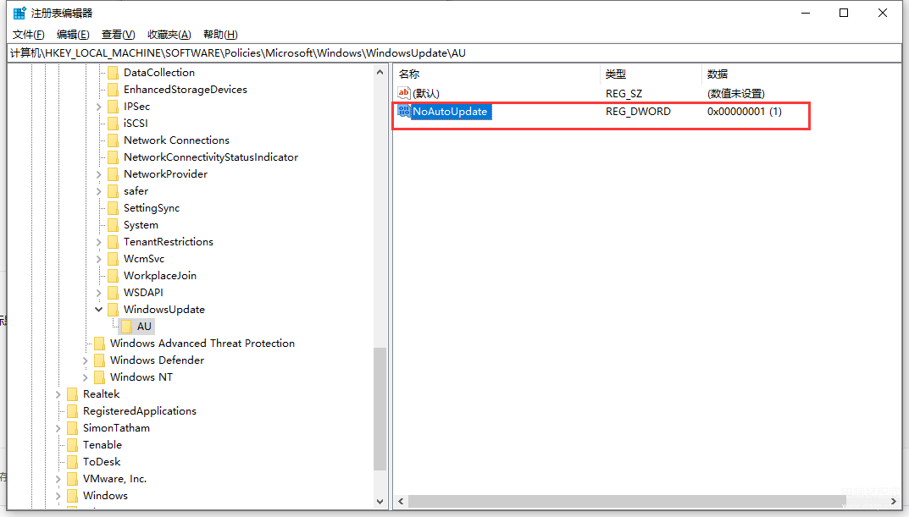Click the tree pane vertical scrollbar thumb
The width and height of the screenshot is (909, 517).
tap(380, 409)
